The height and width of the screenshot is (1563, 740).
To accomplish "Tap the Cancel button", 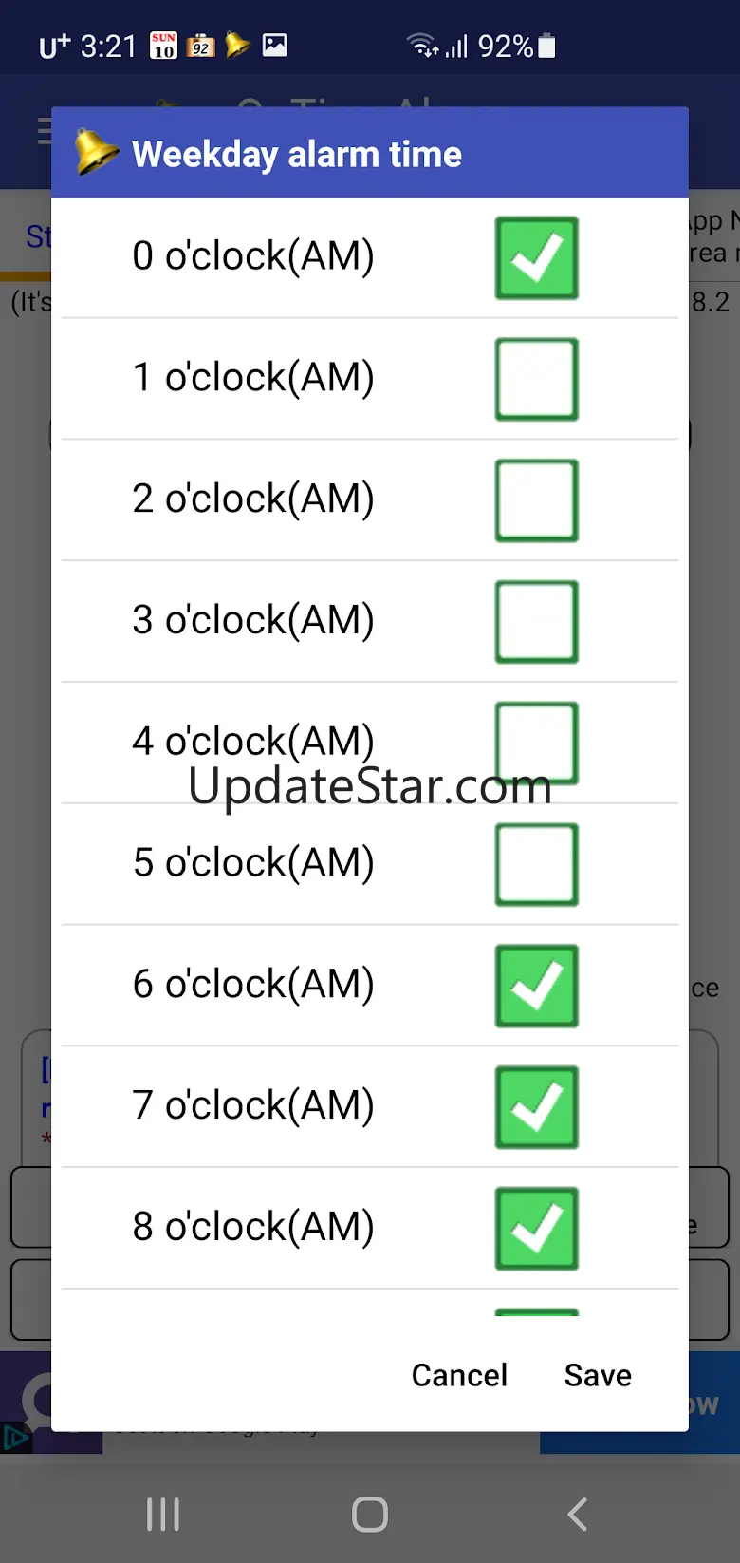I will [459, 1375].
